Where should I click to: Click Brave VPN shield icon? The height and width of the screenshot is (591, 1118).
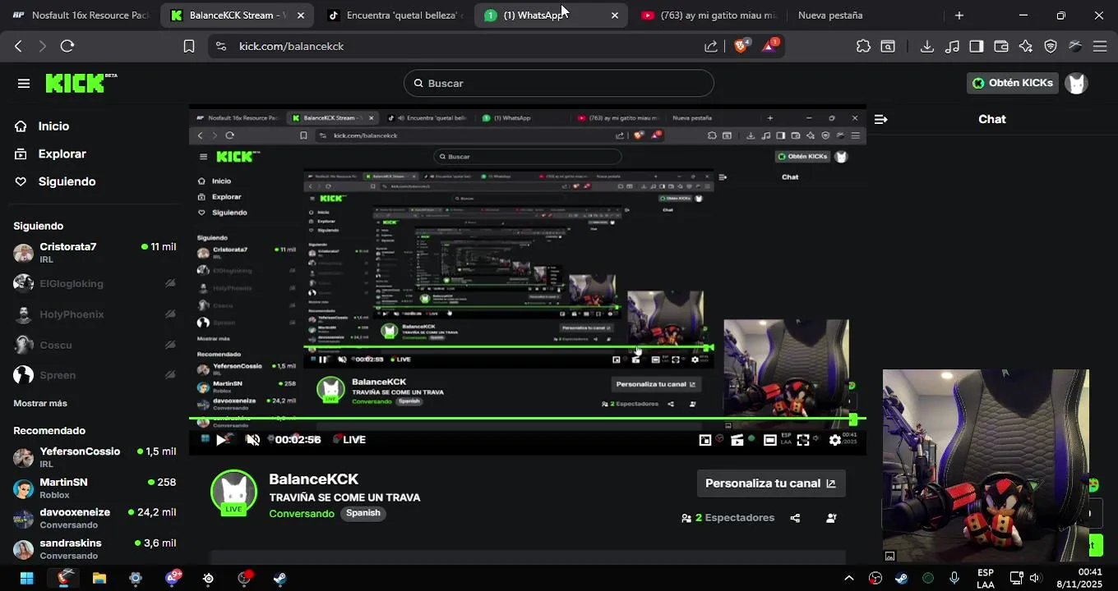1051,46
